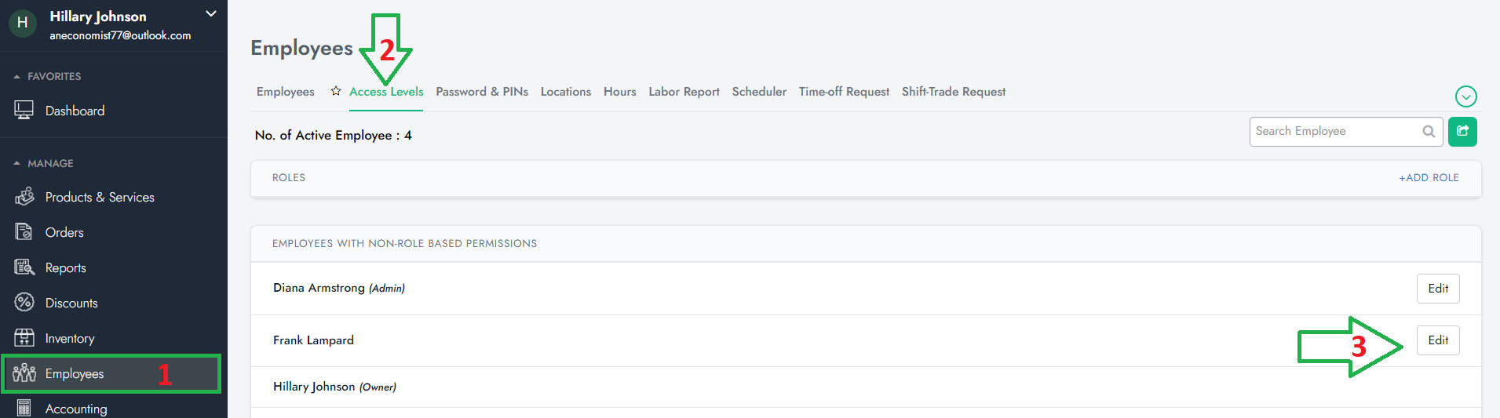Click the star icon beside Access Levels
This screenshot has height=418, width=1500.
coord(336,92)
